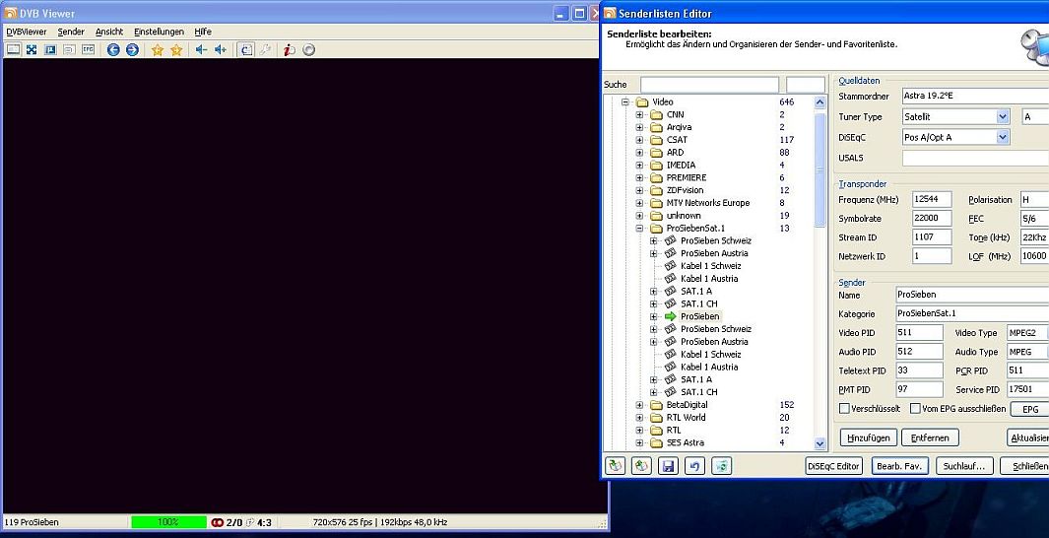Click the '4:3' aspect ratio status entry
The width and height of the screenshot is (1049, 538).
264,522
